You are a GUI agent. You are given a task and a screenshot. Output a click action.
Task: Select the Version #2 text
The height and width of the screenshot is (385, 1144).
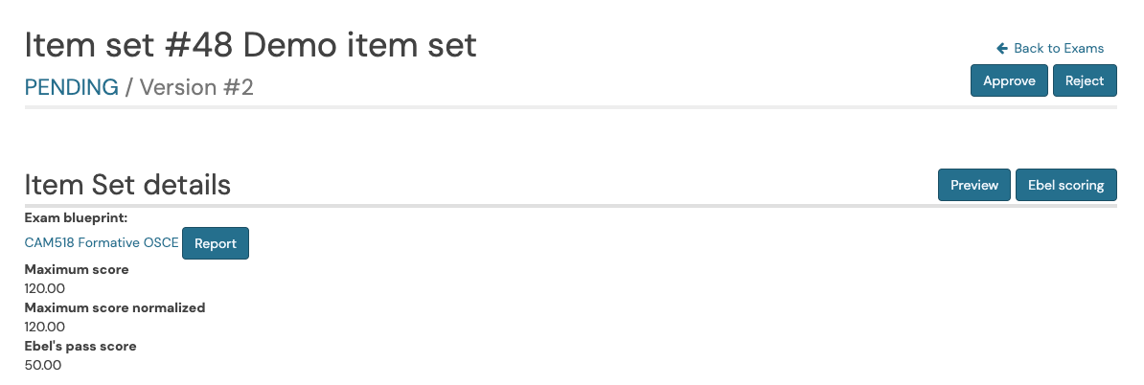196,87
